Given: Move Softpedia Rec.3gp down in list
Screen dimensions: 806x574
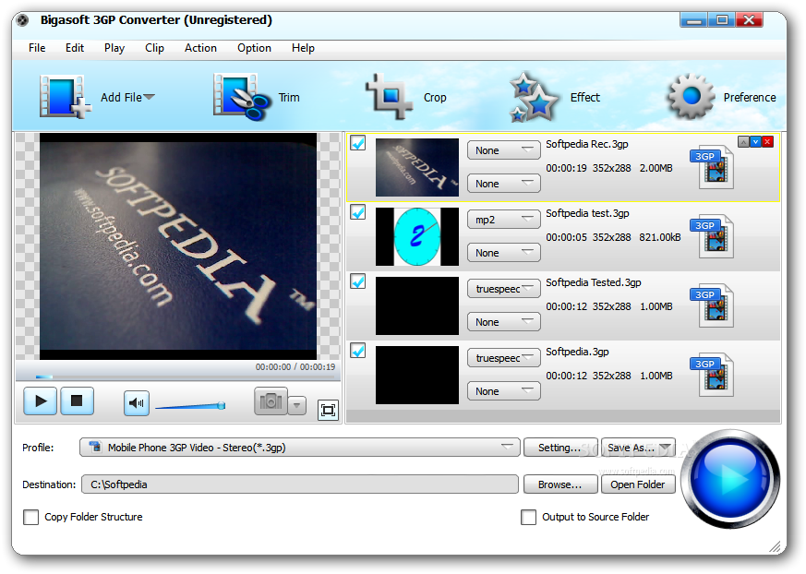Looking at the screenshot, I should coord(755,142).
